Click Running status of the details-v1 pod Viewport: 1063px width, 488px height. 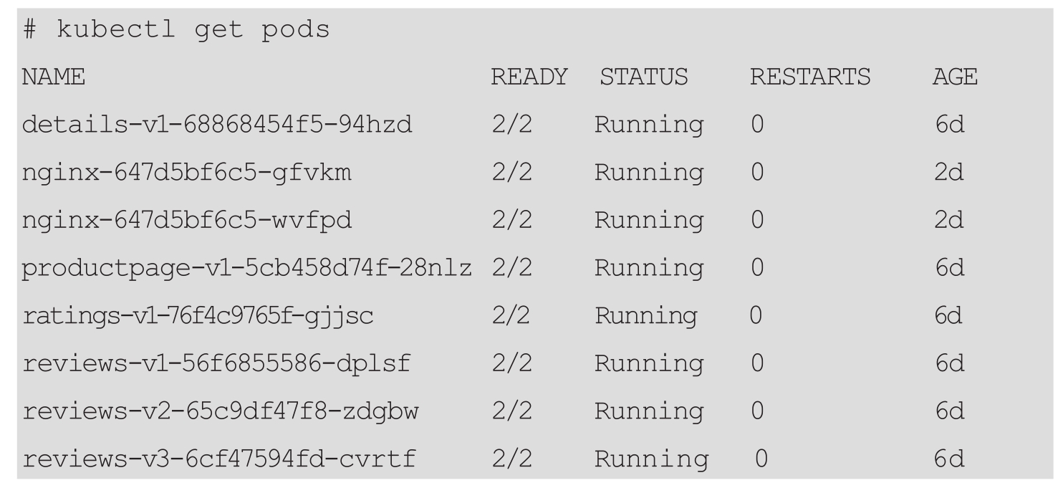648,125
